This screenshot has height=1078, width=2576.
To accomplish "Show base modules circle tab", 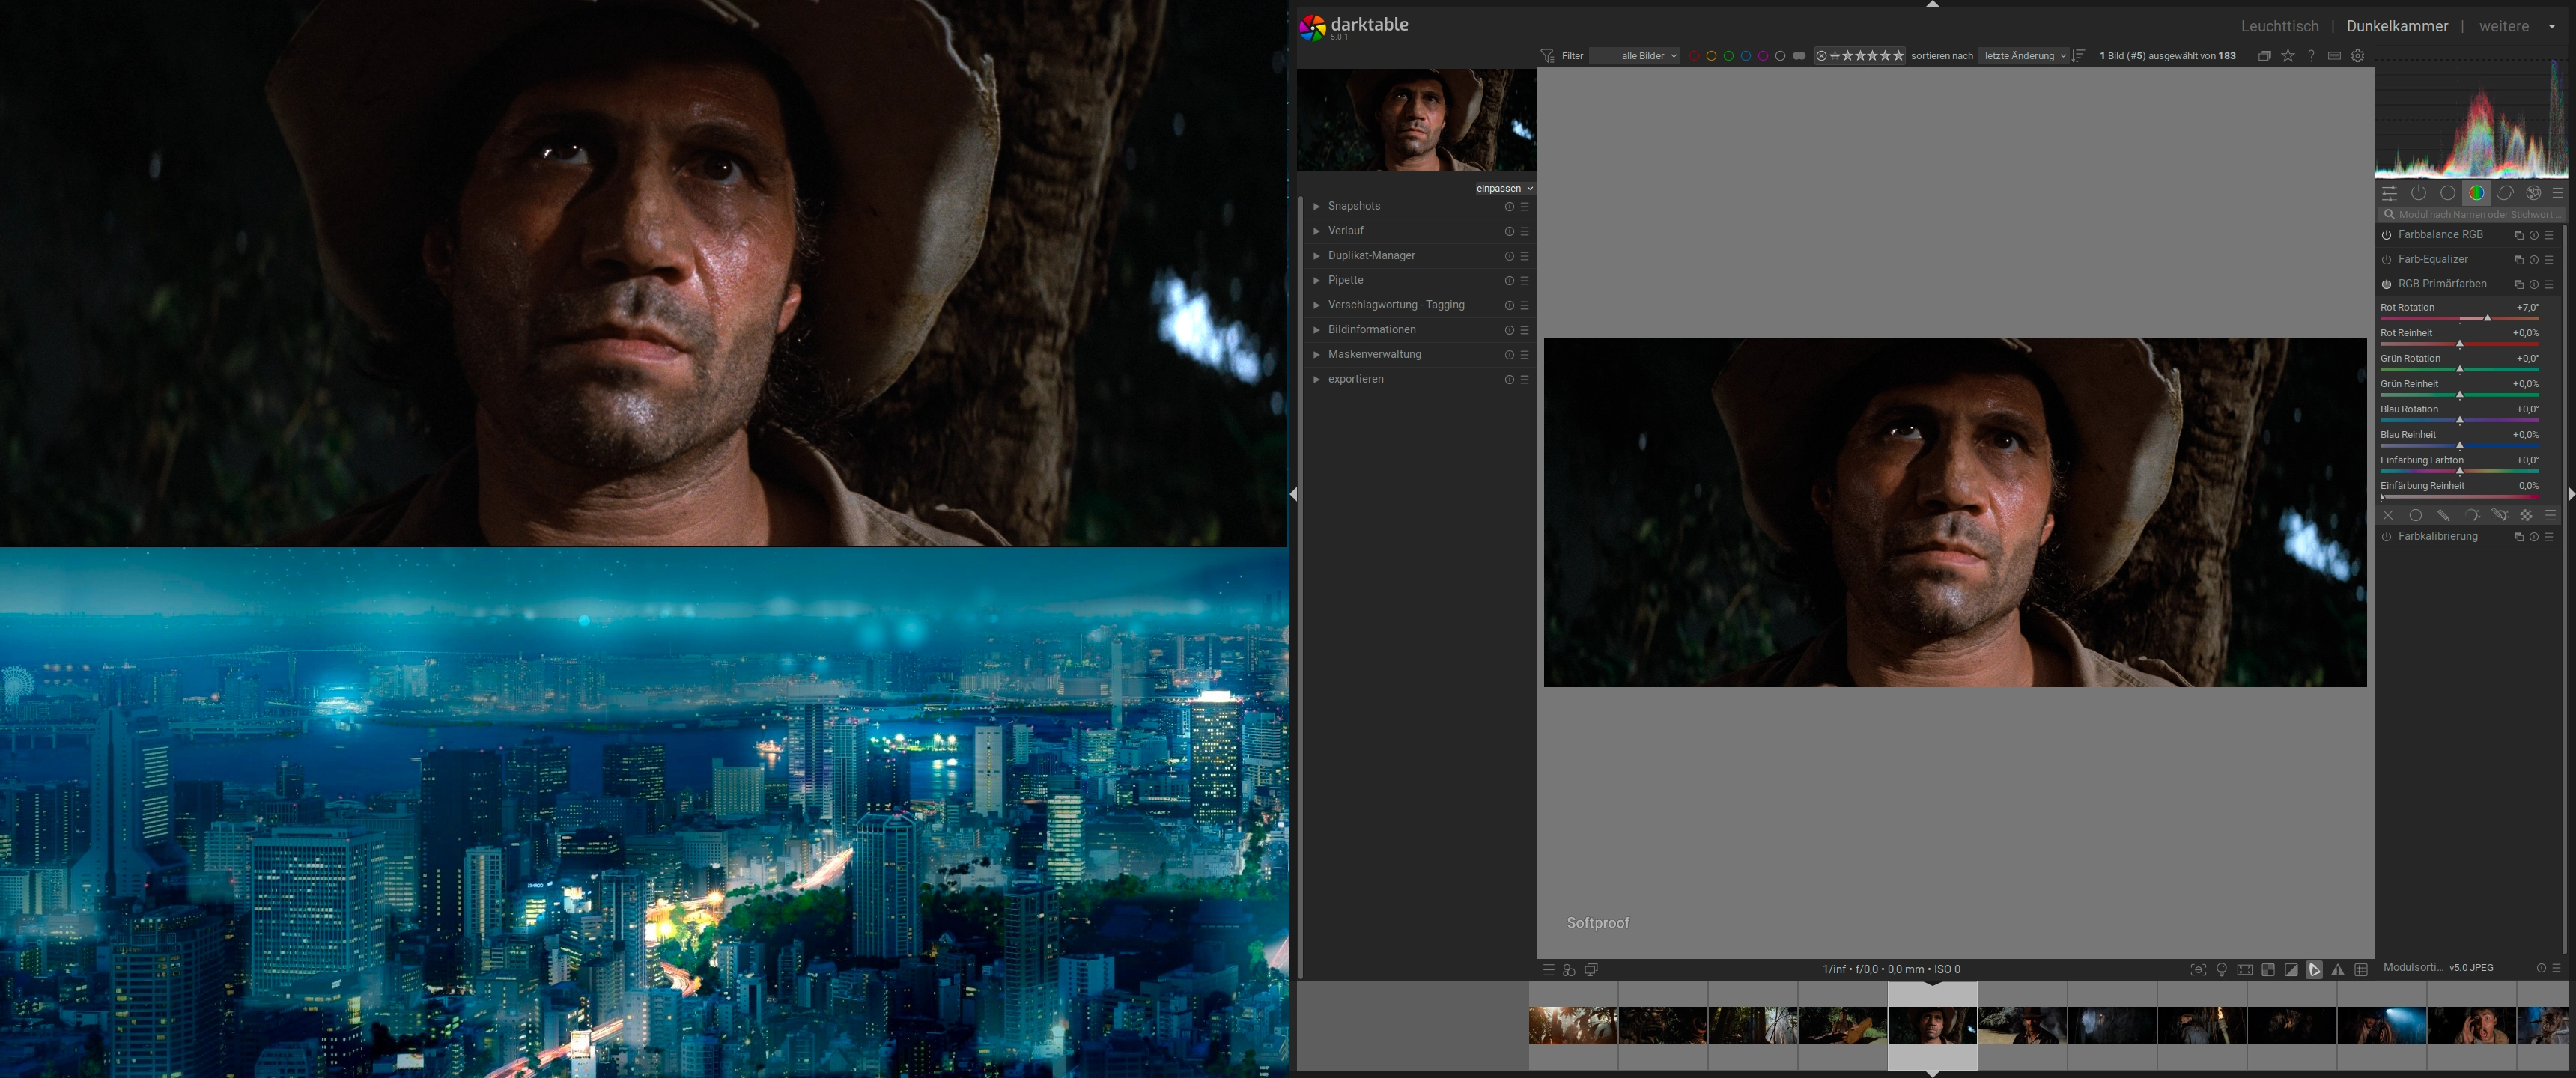I will tap(2447, 193).
